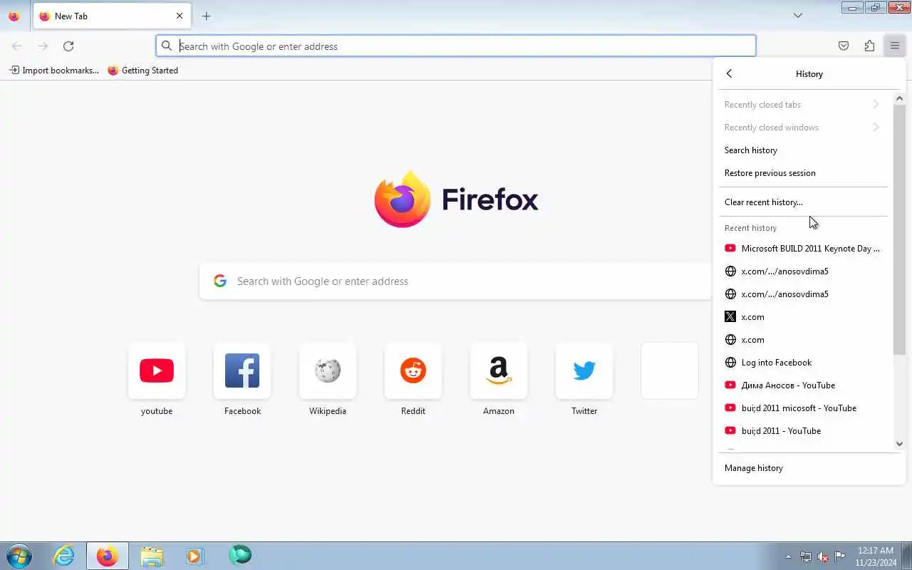The image size is (912, 570).
Task: Show hidden system tray icons arrow
Action: [788, 556]
